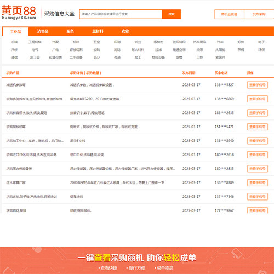
Task: Open the 农业 tab
Action: pyautogui.click(x=125, y=31)
